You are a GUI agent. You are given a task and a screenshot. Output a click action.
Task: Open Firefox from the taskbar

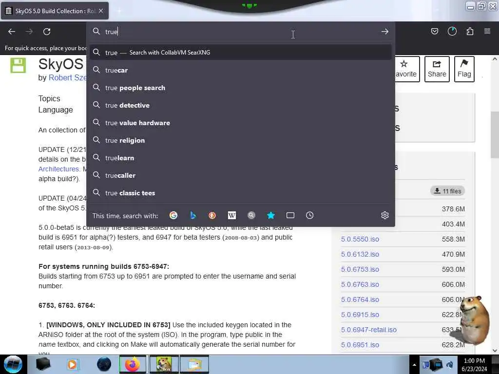(x=133, y=364)
